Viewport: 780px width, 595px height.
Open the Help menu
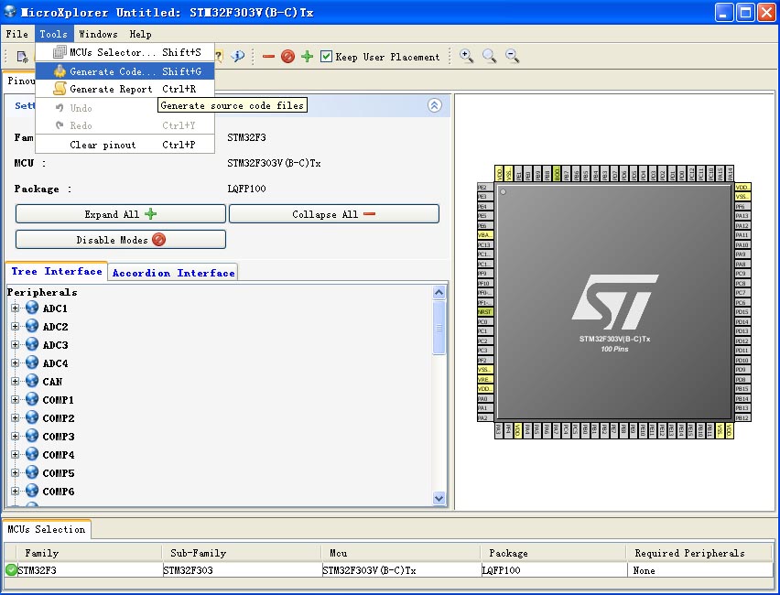pos(140,34)
